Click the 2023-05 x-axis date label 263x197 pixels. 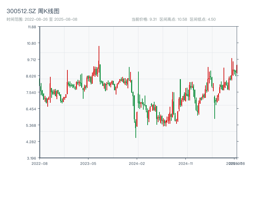[88, 163]
